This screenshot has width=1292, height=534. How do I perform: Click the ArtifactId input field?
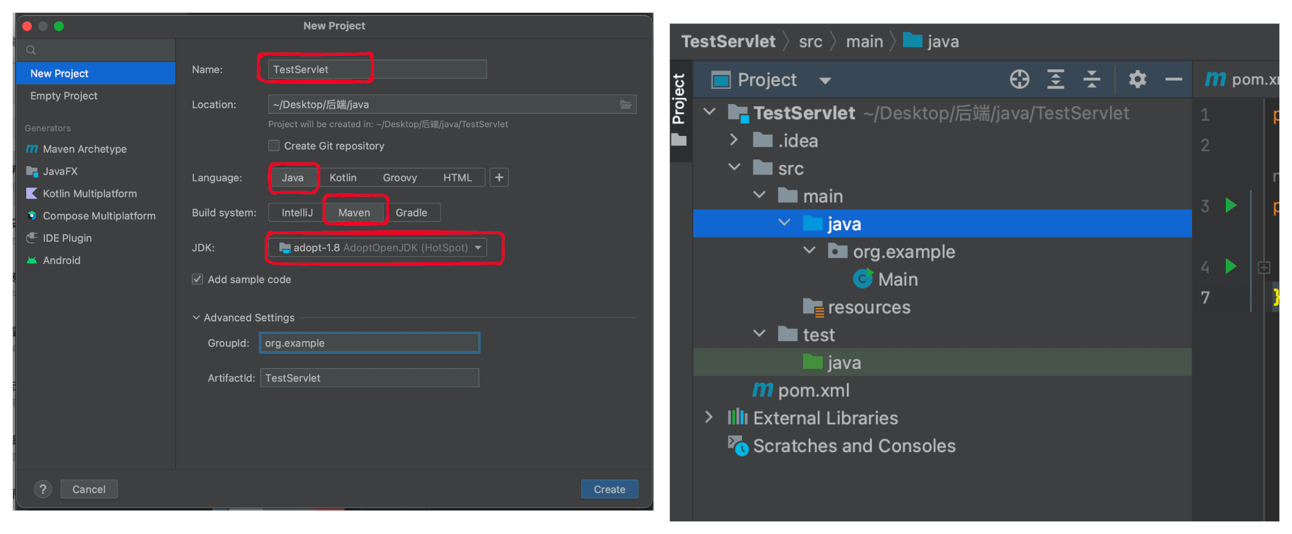click(x=369, y=378)
